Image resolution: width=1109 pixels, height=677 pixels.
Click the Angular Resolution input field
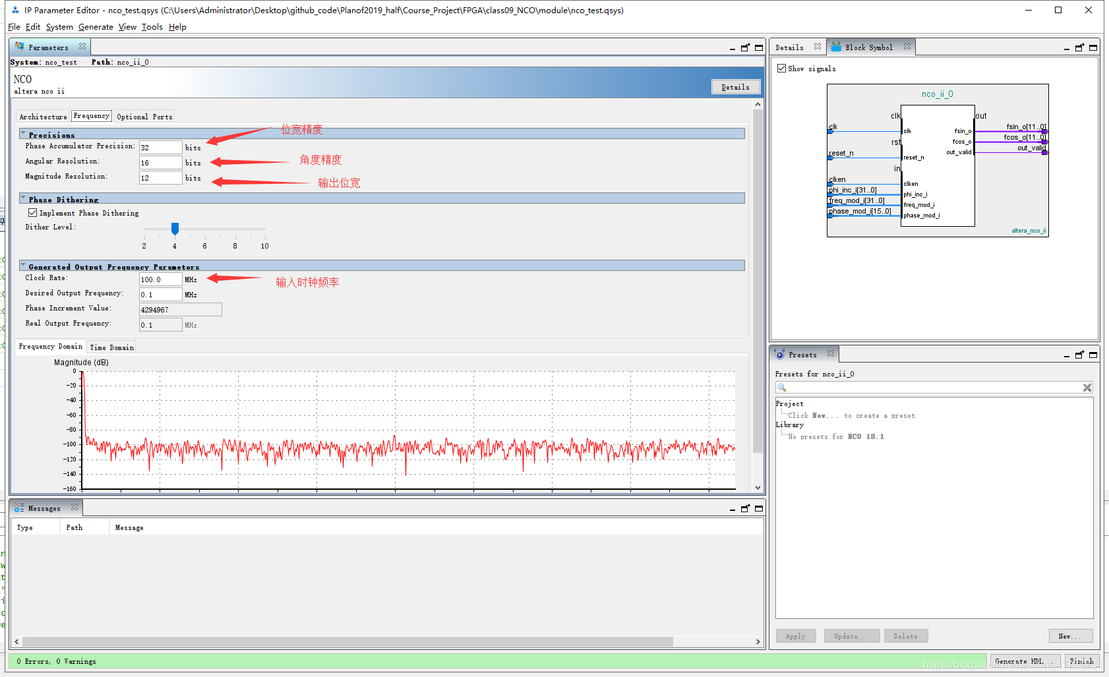click(160, 163)
